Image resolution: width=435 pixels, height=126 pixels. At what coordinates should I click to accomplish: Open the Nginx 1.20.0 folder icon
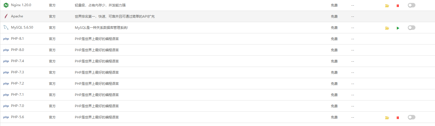coord(387,6)
